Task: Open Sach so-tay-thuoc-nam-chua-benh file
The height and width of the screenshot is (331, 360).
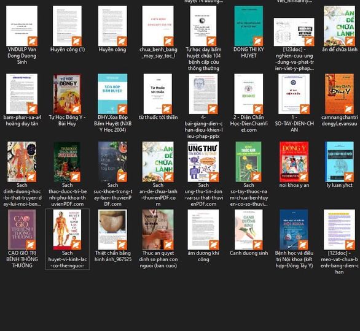Action: (249, 162)
